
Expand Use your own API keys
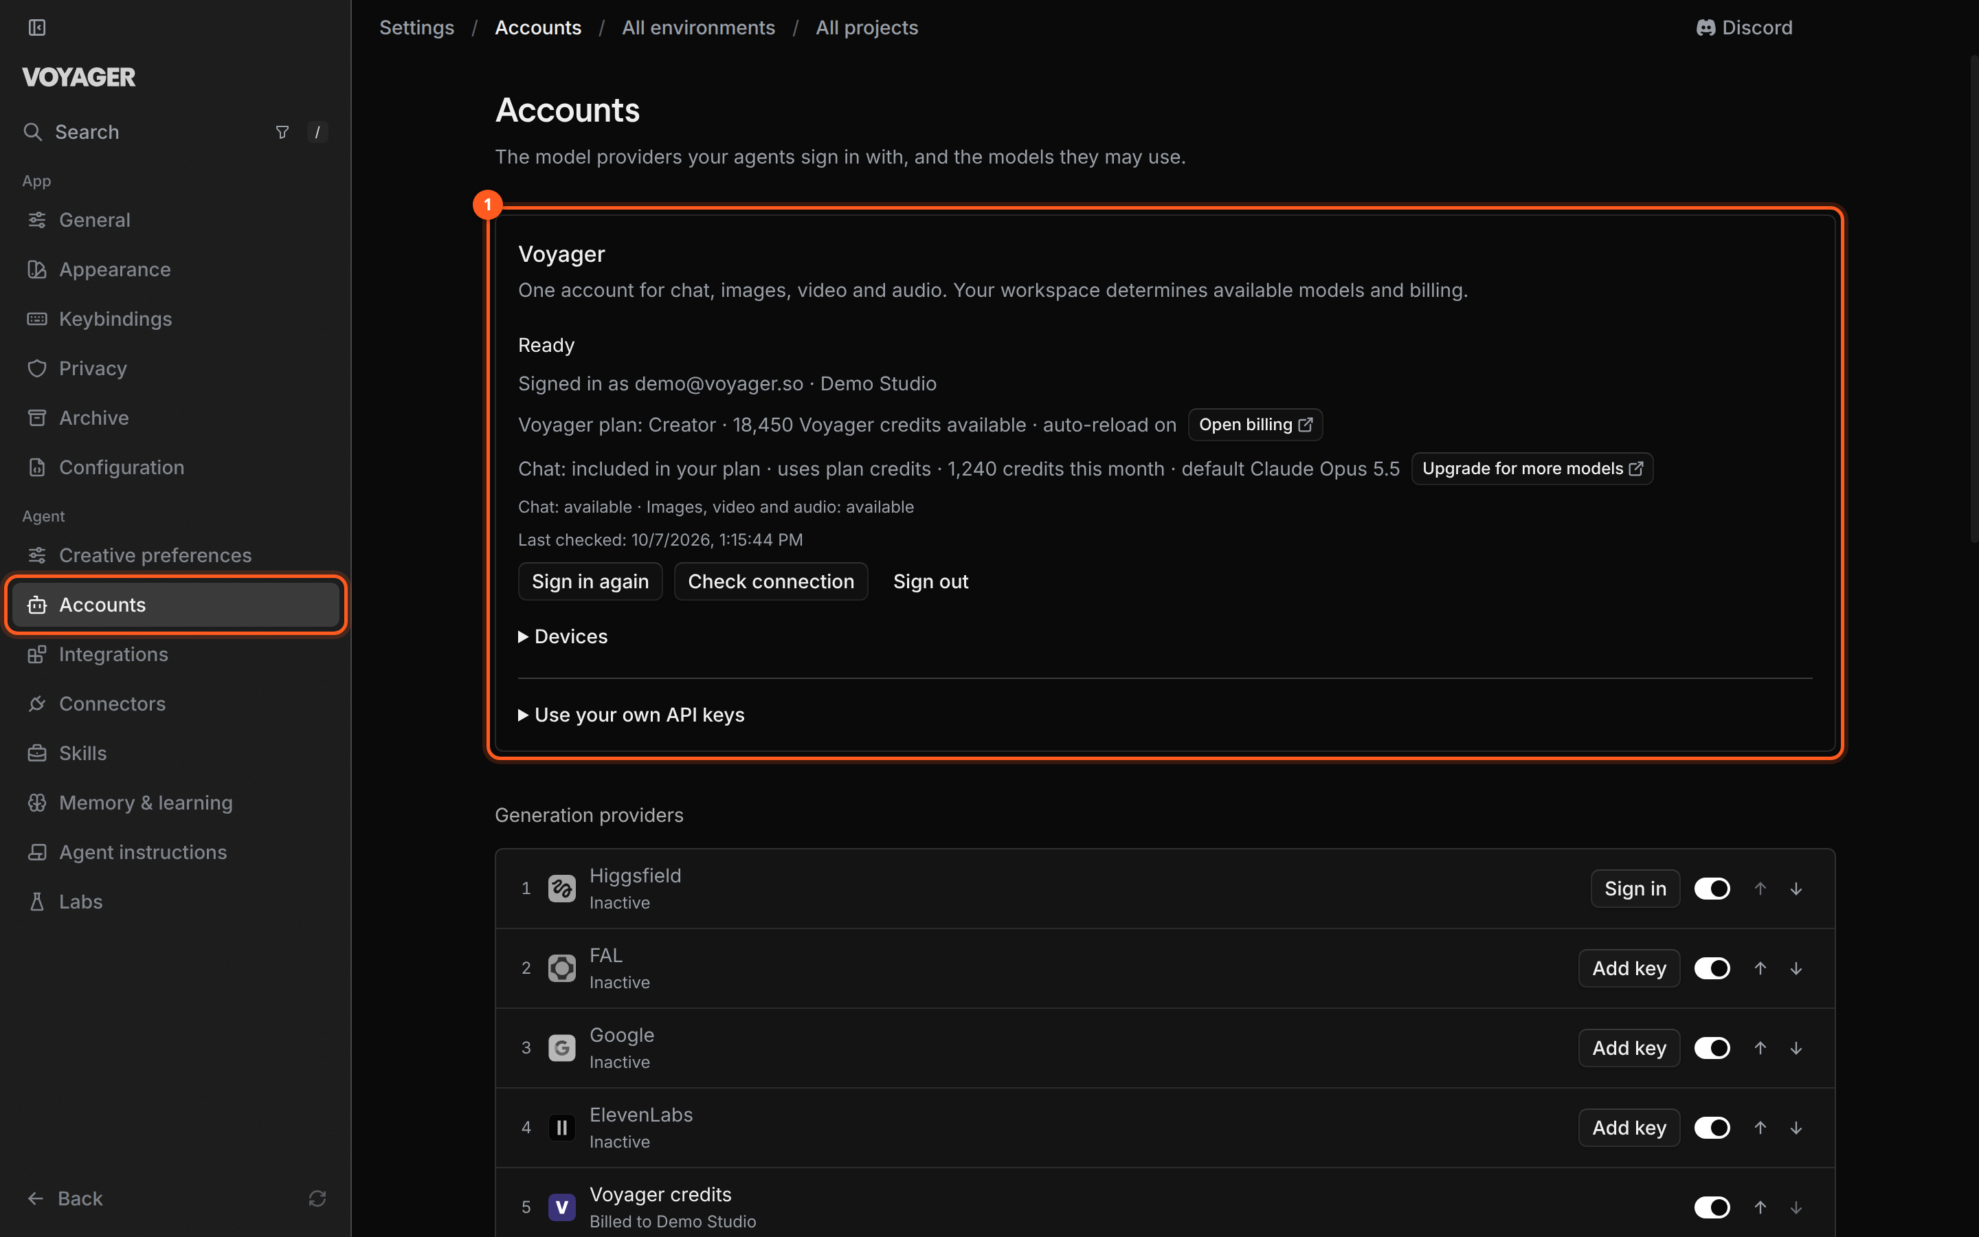click(x=631, y=715)
